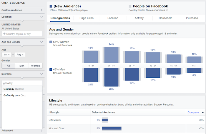Switch to the Page Likes tab

pyautogui.click(x=87, y=18)
